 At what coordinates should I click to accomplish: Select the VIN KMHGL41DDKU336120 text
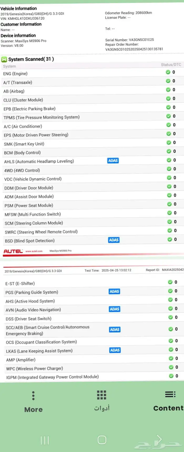point(23,18)
